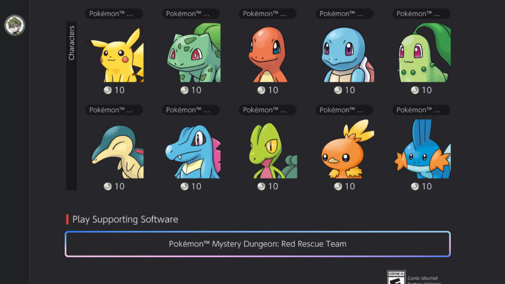Click the Pokémon title label above Pikachu
The image size is (505, 284).
[114, 14]
